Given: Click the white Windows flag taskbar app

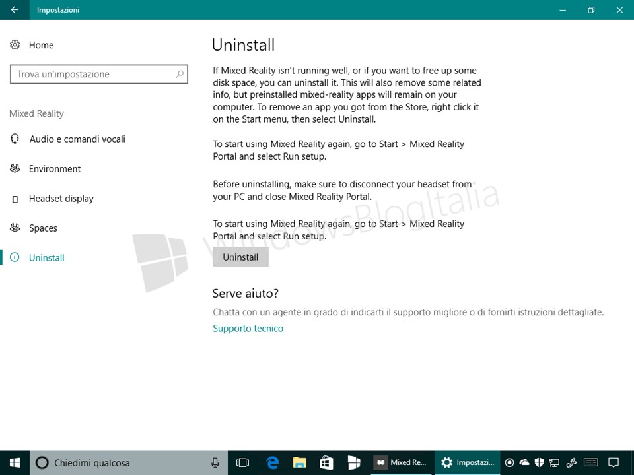Looking at the screenshot, I should pos(354,463).
